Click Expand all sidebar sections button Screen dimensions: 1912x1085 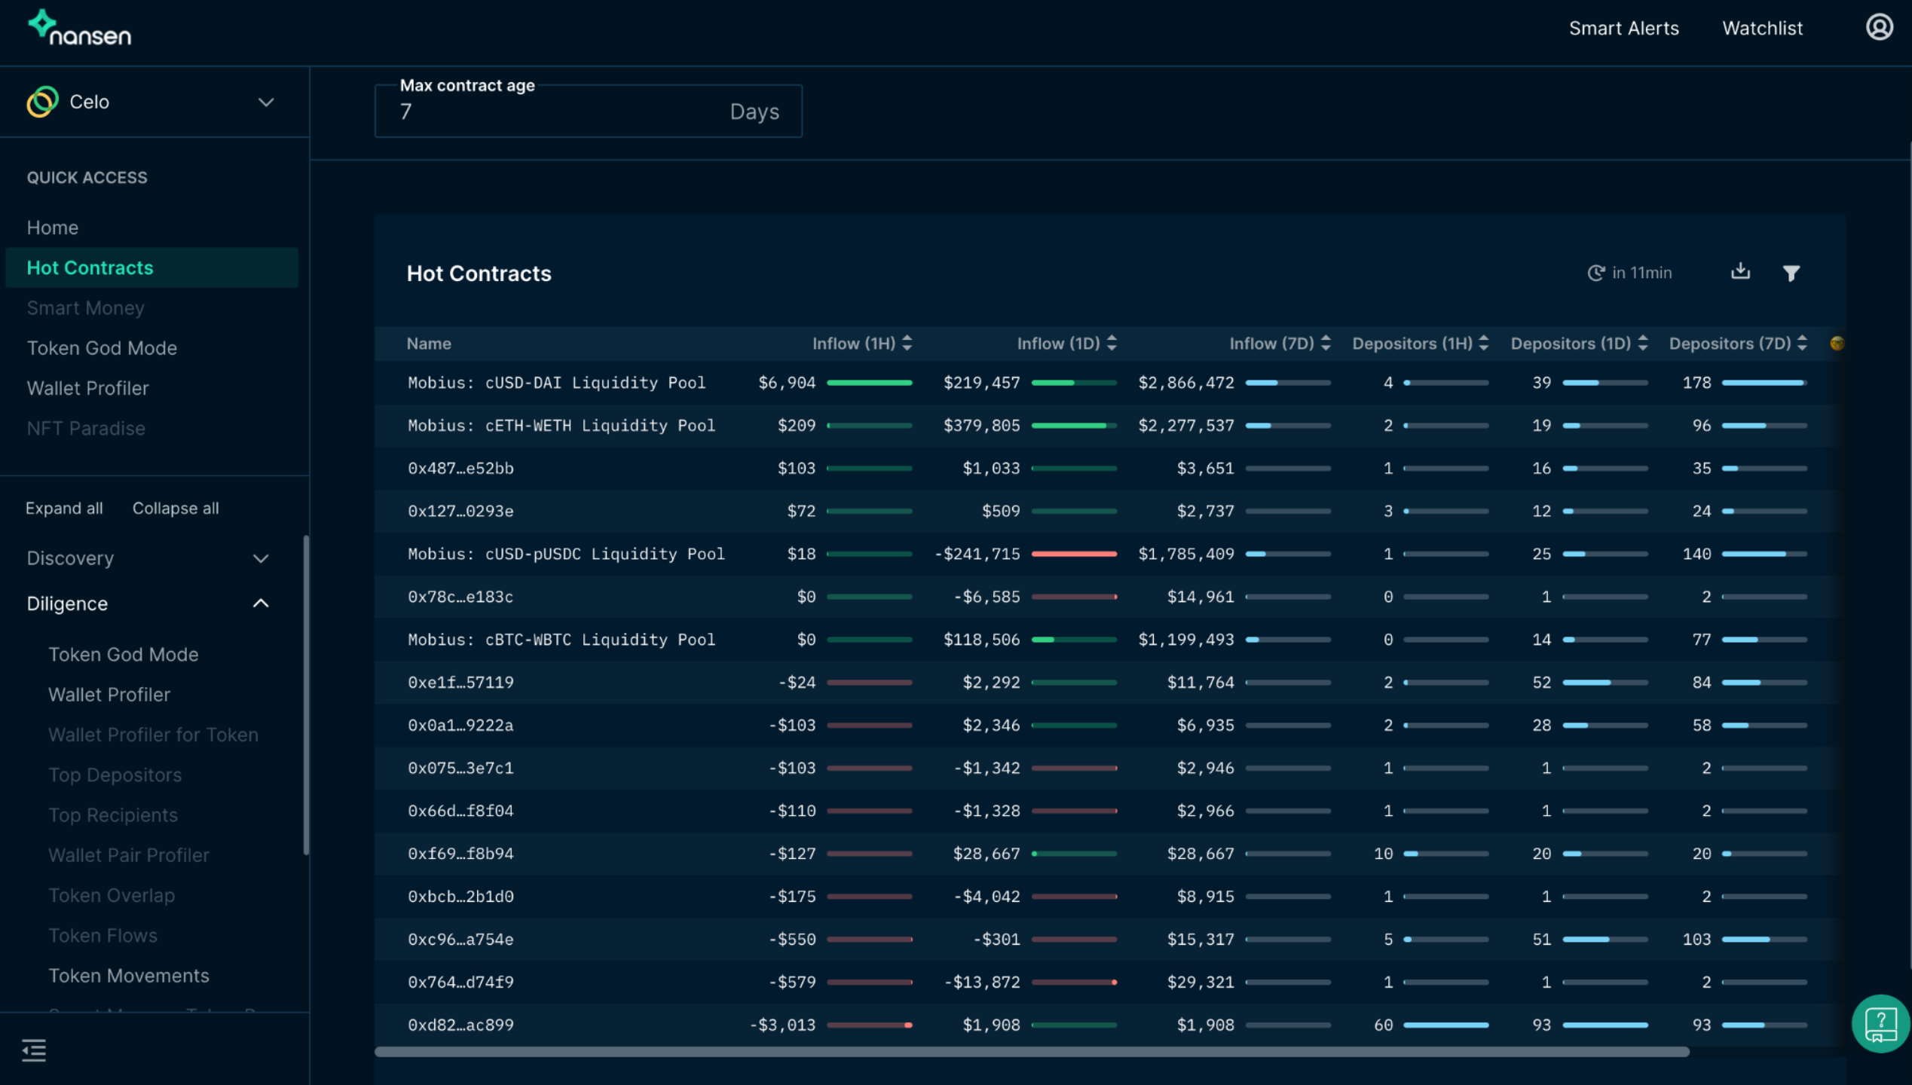click(64, 509)
